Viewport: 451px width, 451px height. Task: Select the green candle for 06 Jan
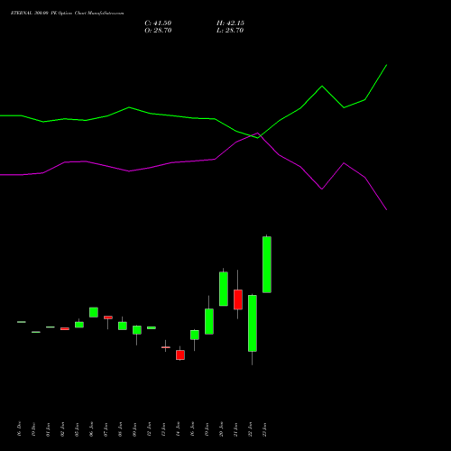(94, 312)
